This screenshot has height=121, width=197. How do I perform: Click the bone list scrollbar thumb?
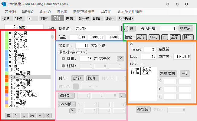tap(52, 37)
